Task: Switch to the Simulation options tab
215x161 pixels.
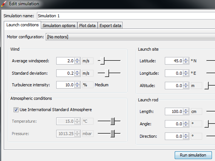Action: point(59,26)
